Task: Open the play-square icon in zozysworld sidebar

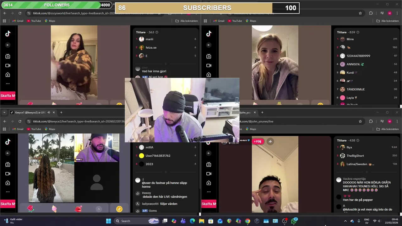Action: point(8,75)
